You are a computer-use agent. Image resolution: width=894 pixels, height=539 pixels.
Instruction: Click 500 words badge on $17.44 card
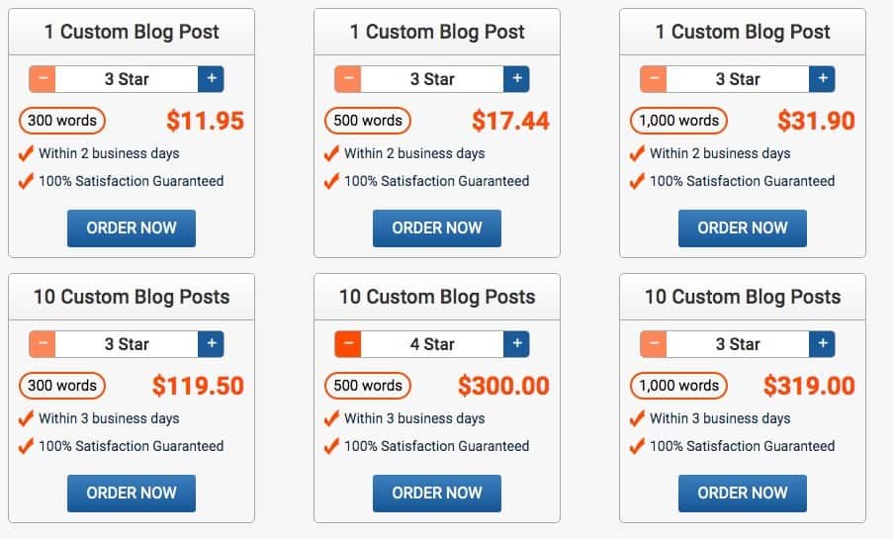click(x=368, y=121)
